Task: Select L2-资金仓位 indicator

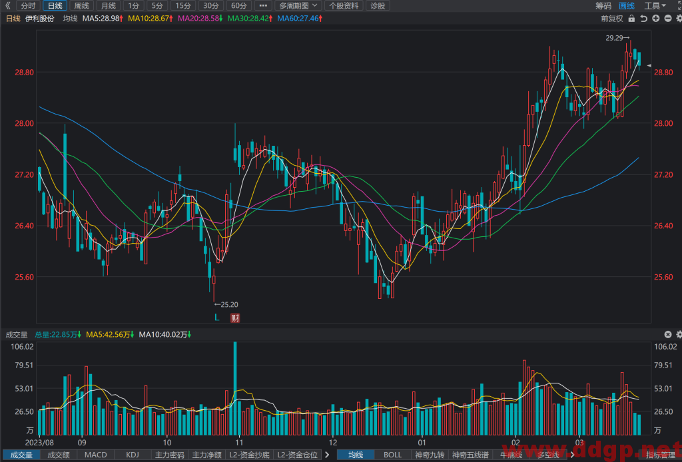Action: [x=298, y=455]
